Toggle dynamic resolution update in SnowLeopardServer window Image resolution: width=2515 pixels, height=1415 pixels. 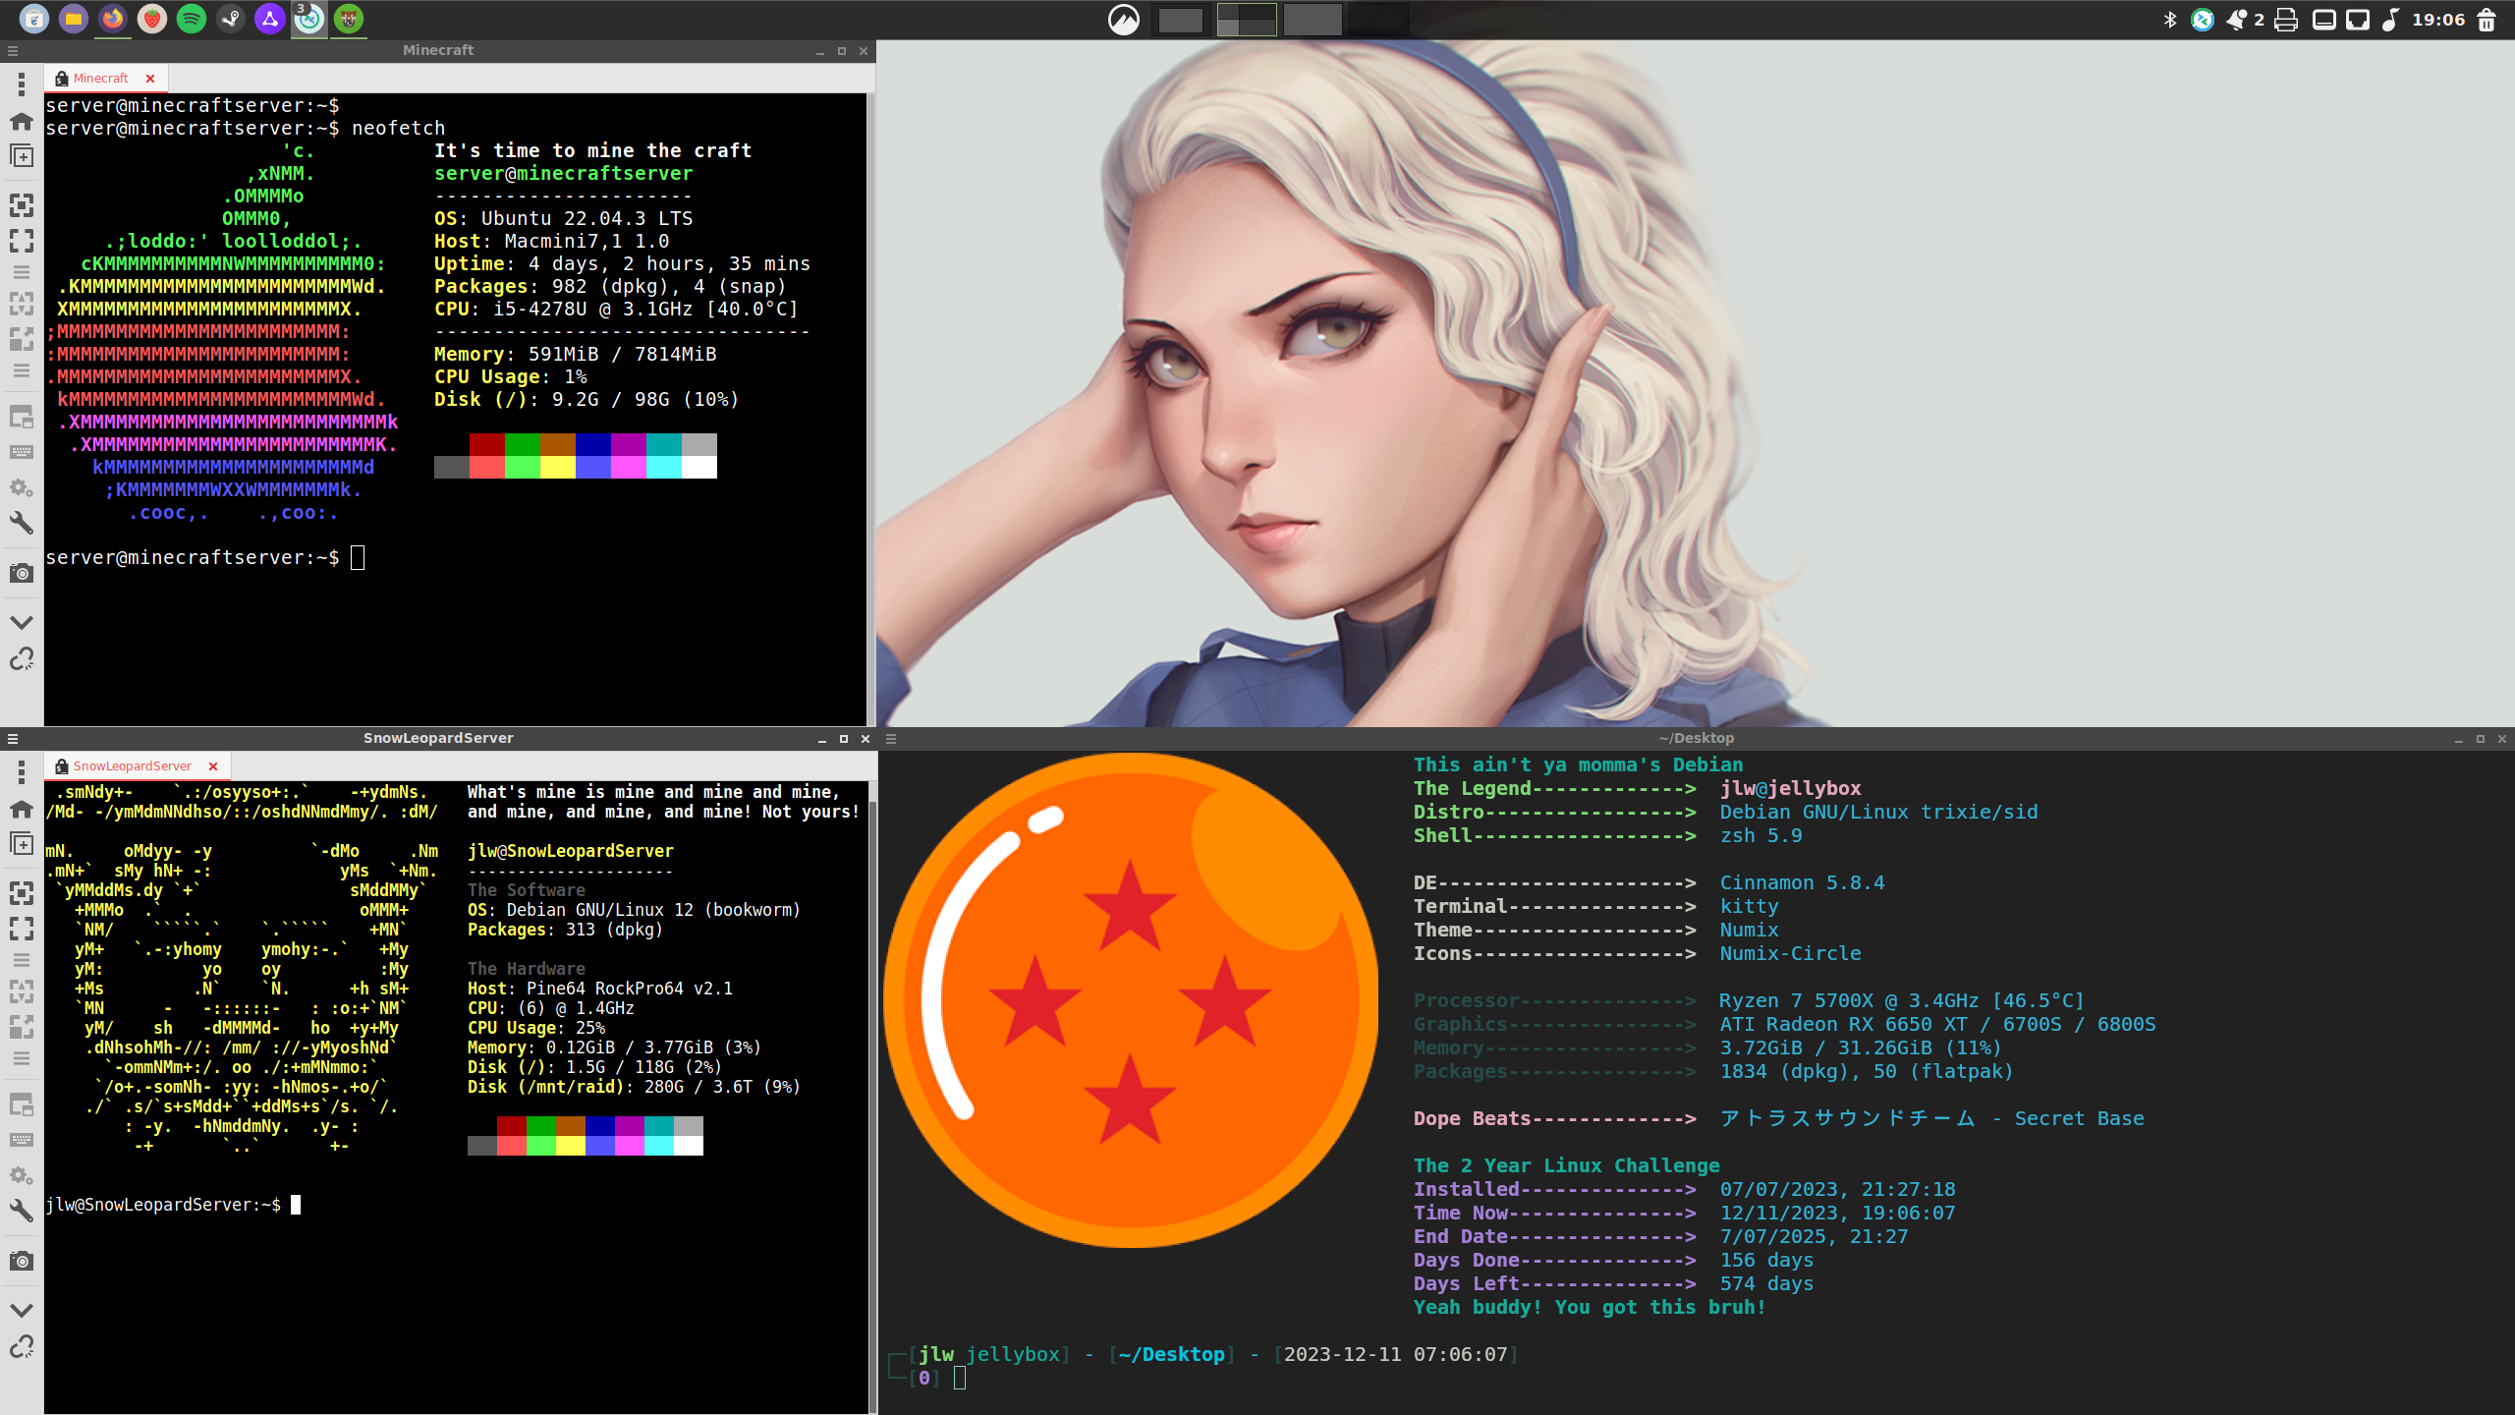point(22,991)
